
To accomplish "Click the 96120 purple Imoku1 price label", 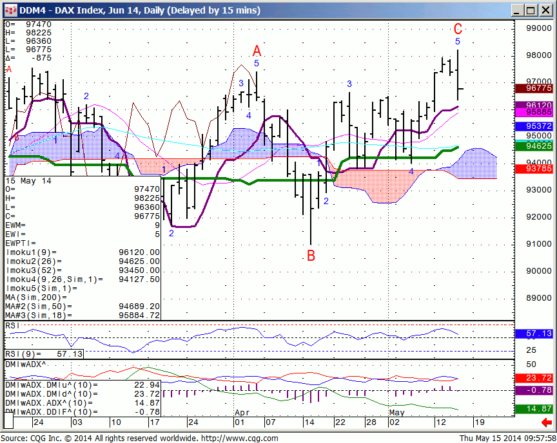I will (534, 105).
